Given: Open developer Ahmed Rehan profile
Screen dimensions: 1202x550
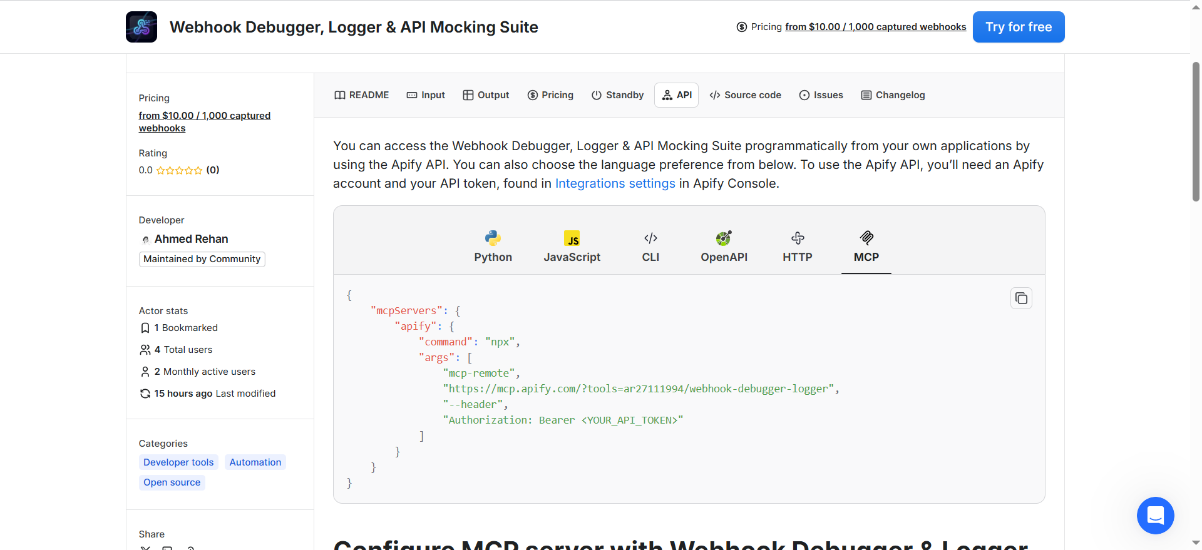Looking at the screenshot, I should point(191,239).
